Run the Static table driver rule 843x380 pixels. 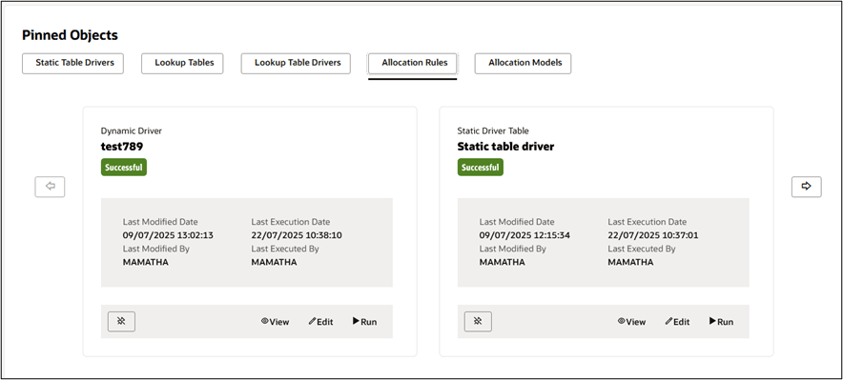click(x=721, y=322)
